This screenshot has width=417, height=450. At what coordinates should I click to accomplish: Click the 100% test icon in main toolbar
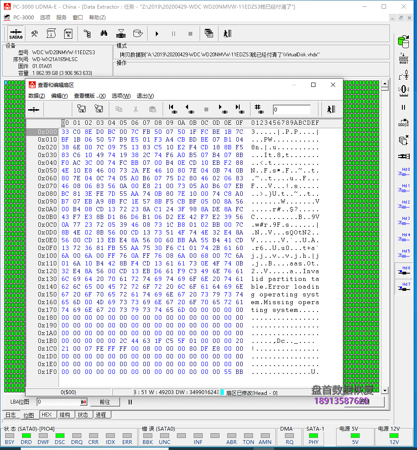tap(68, 34)
